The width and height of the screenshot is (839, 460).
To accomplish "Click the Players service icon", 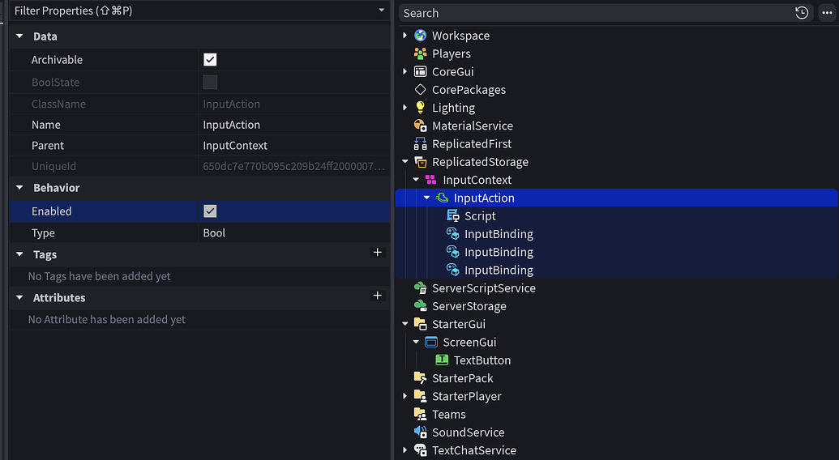I will 421,53.
